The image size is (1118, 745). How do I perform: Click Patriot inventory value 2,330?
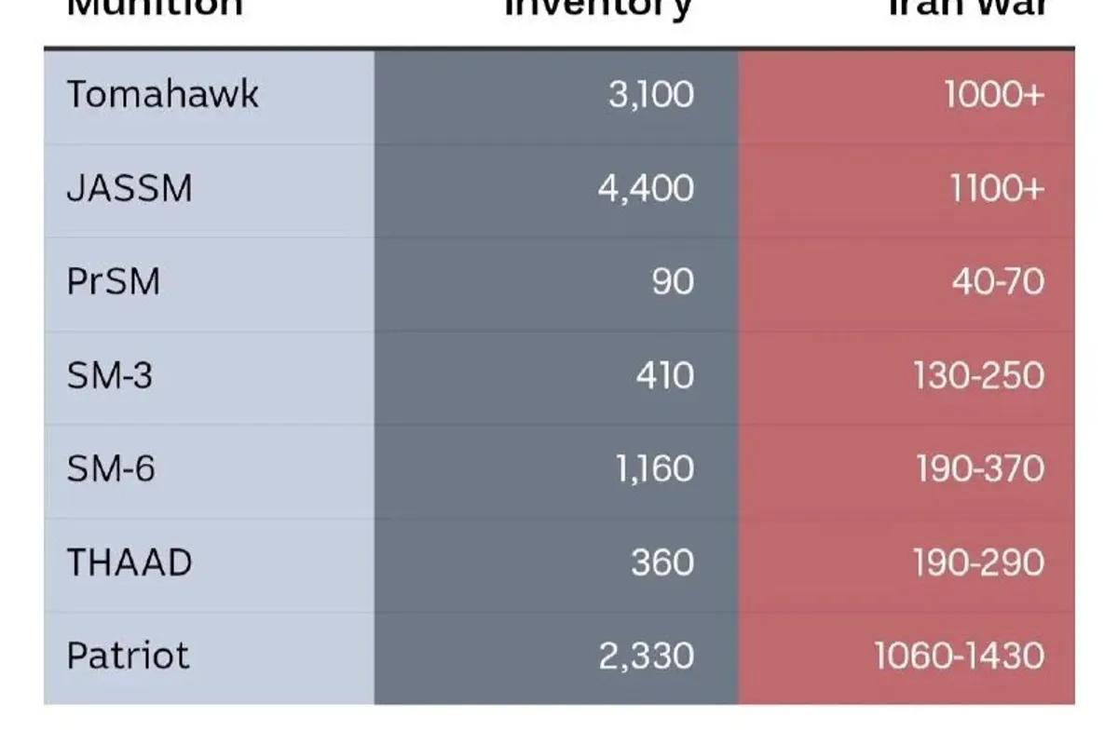click(646, 657)
